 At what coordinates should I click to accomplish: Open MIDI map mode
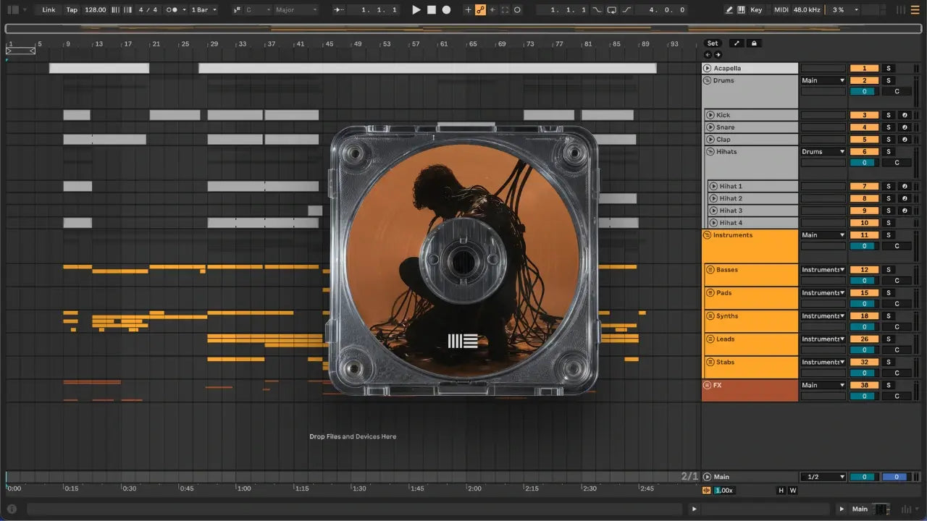pyautogui.click(x=781, y=10)
